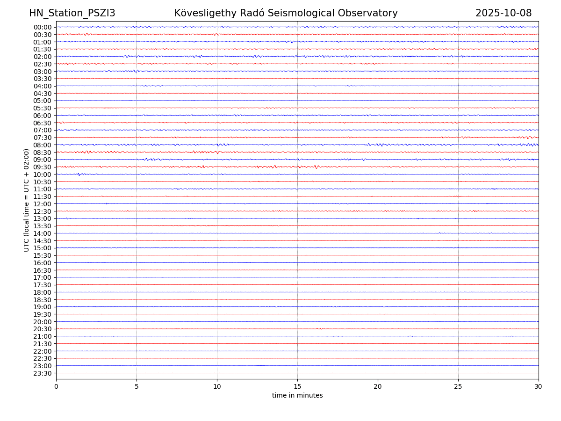
Task: Select the 16:30 trace time label
Action: (x=43, y=270)
